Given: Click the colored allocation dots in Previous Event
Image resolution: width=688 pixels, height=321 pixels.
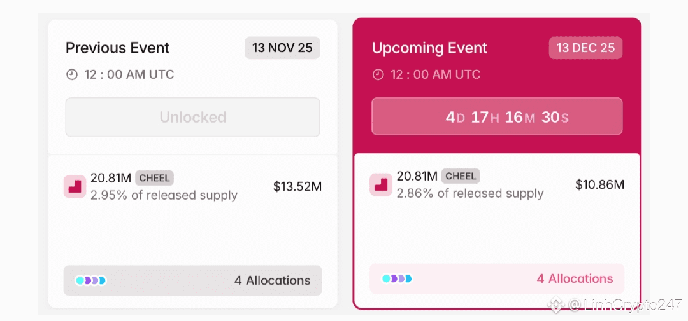Looking at the screenshot, I should 90,280.
